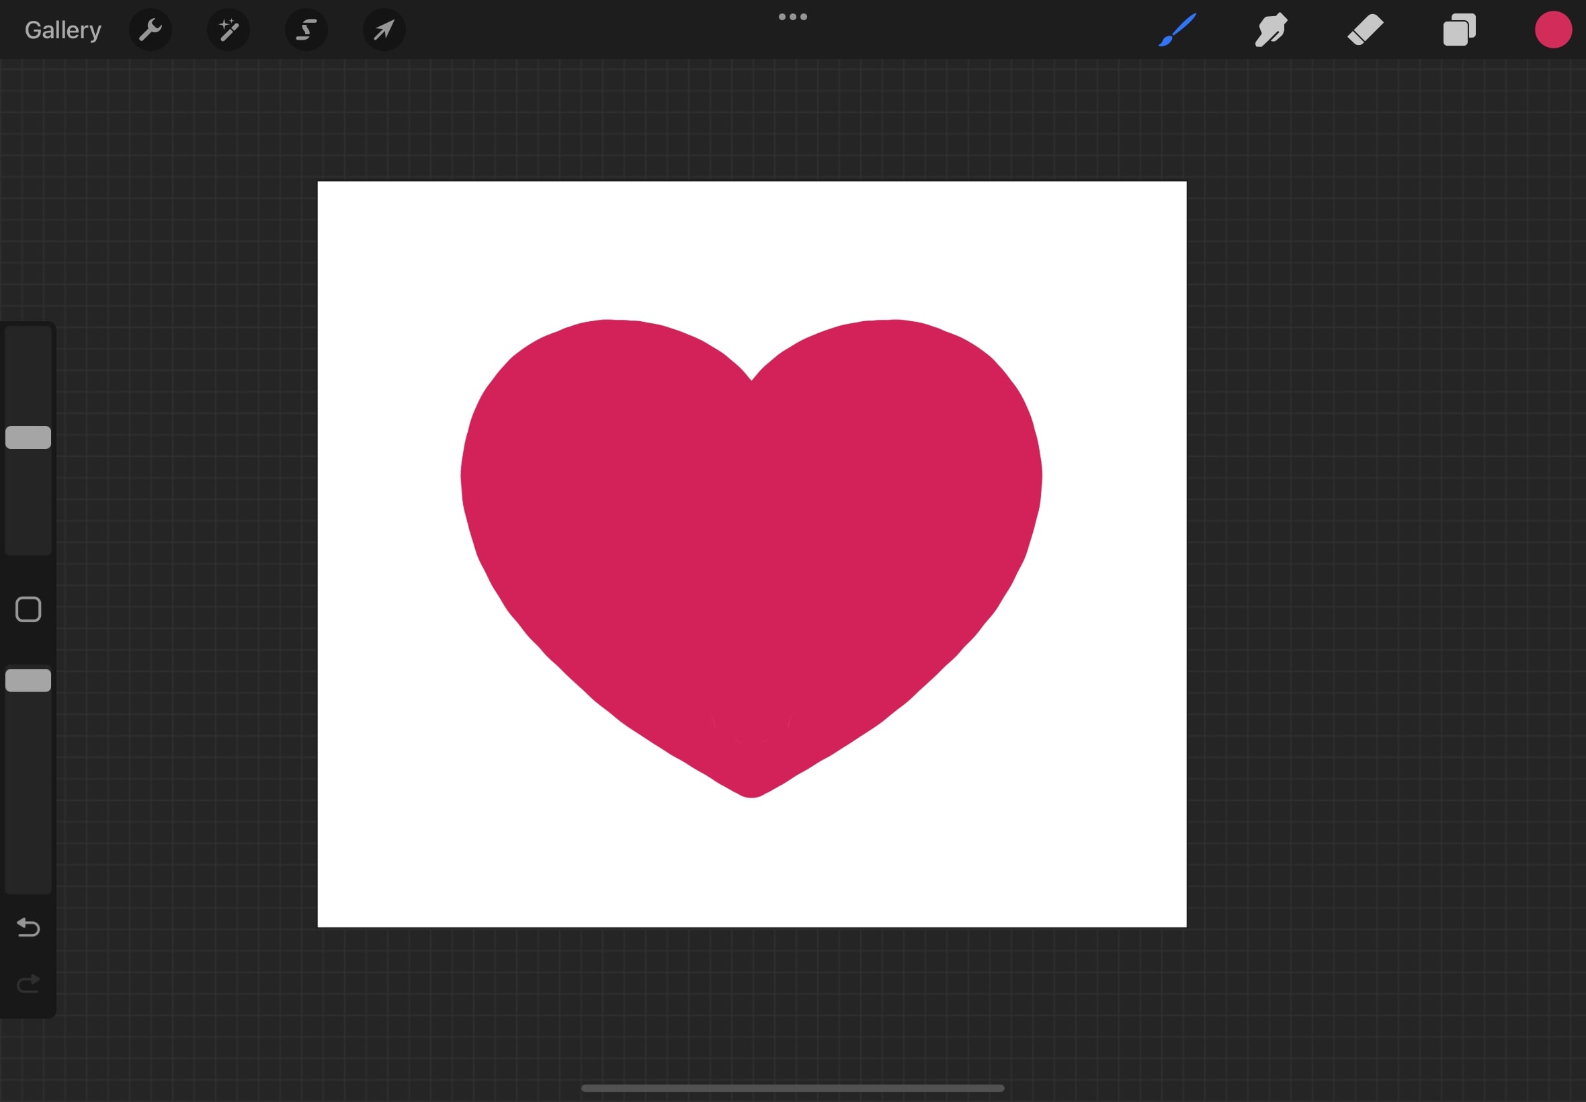This screenshot has height=1102, width=1586.
Task: Select the Eraser tool
Action: (1365, 30)
